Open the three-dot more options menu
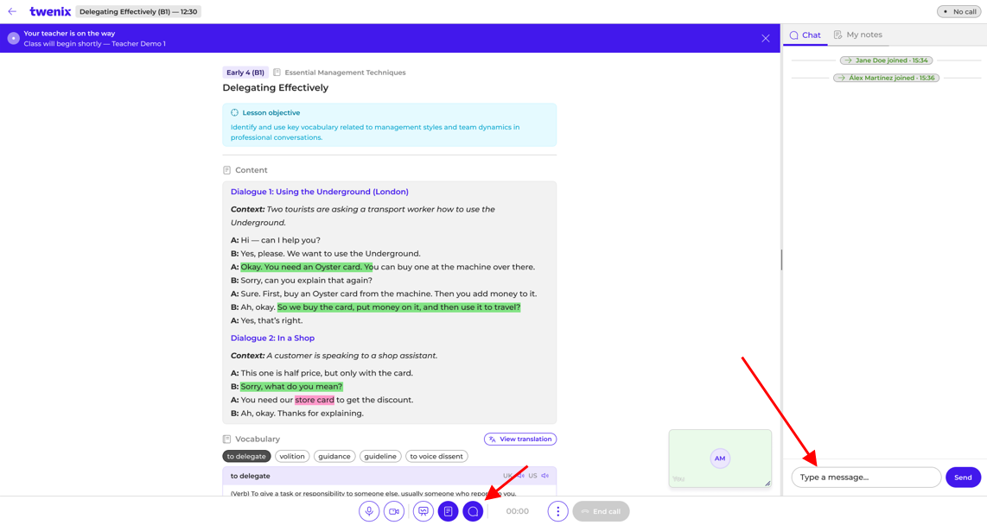987x525 pixels. pos(557,511)
